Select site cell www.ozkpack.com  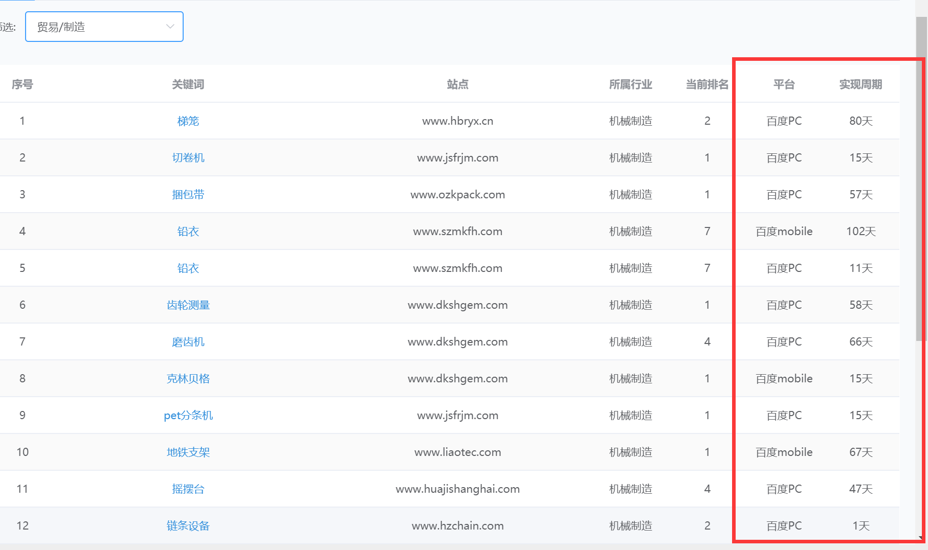coord(457,195)
